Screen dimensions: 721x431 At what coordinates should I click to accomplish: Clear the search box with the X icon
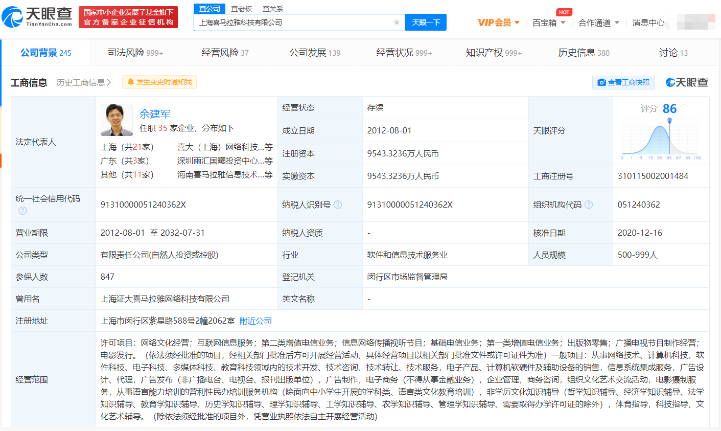click(397, 22)
